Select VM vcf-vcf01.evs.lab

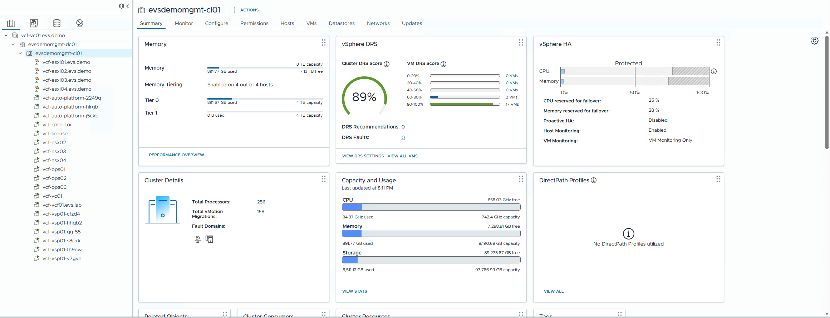click(62, 205)
